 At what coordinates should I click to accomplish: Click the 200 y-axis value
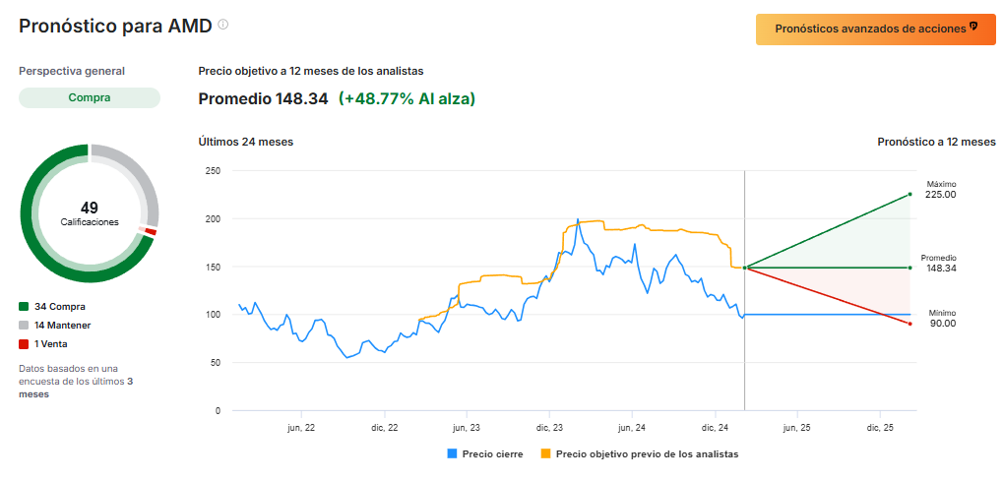tap(213, 218)
